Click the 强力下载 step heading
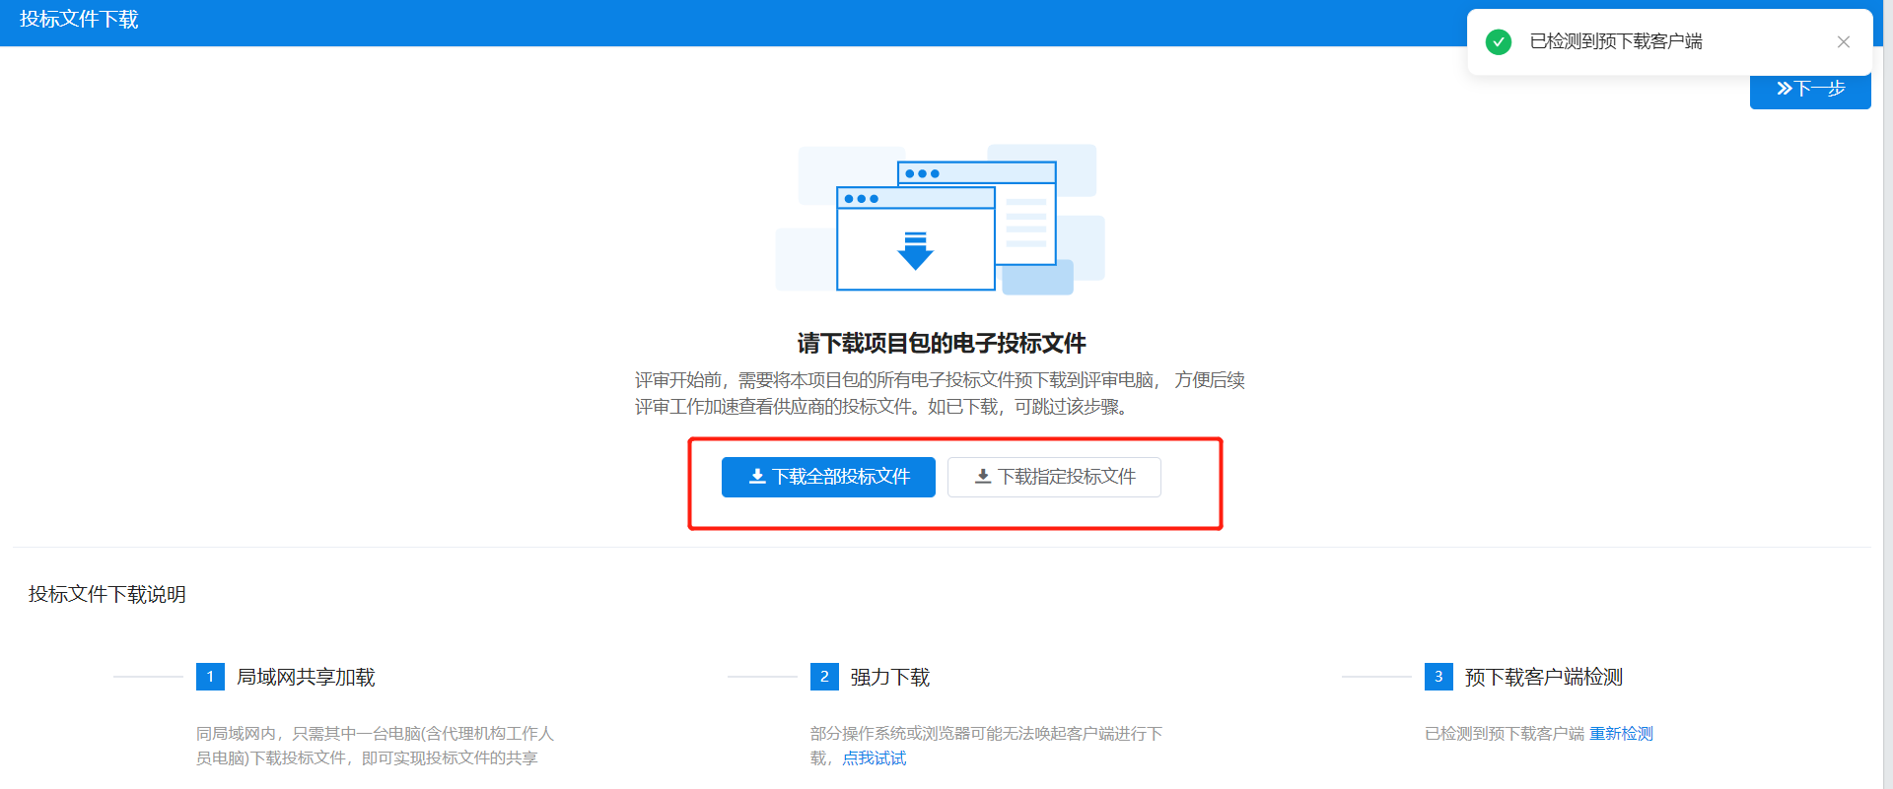The height and width of the screenshot is (789, 1893). (x=890, y=678)
